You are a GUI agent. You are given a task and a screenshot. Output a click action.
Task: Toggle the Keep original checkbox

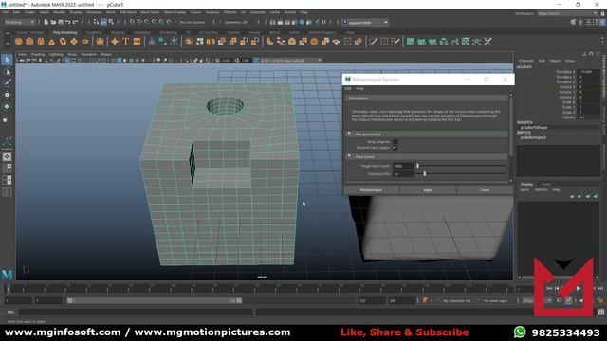click(x=395, y=142)
